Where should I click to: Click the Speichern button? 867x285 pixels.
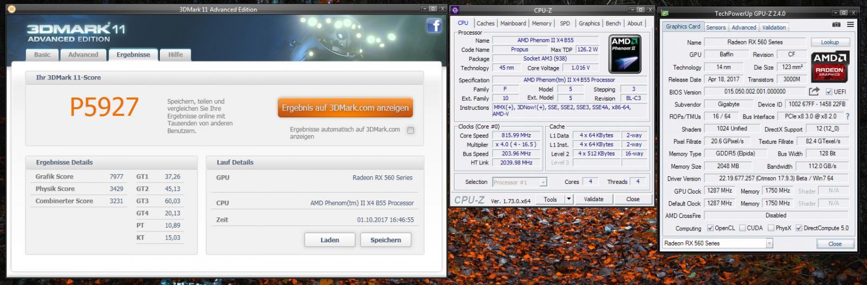pos(386,240)
